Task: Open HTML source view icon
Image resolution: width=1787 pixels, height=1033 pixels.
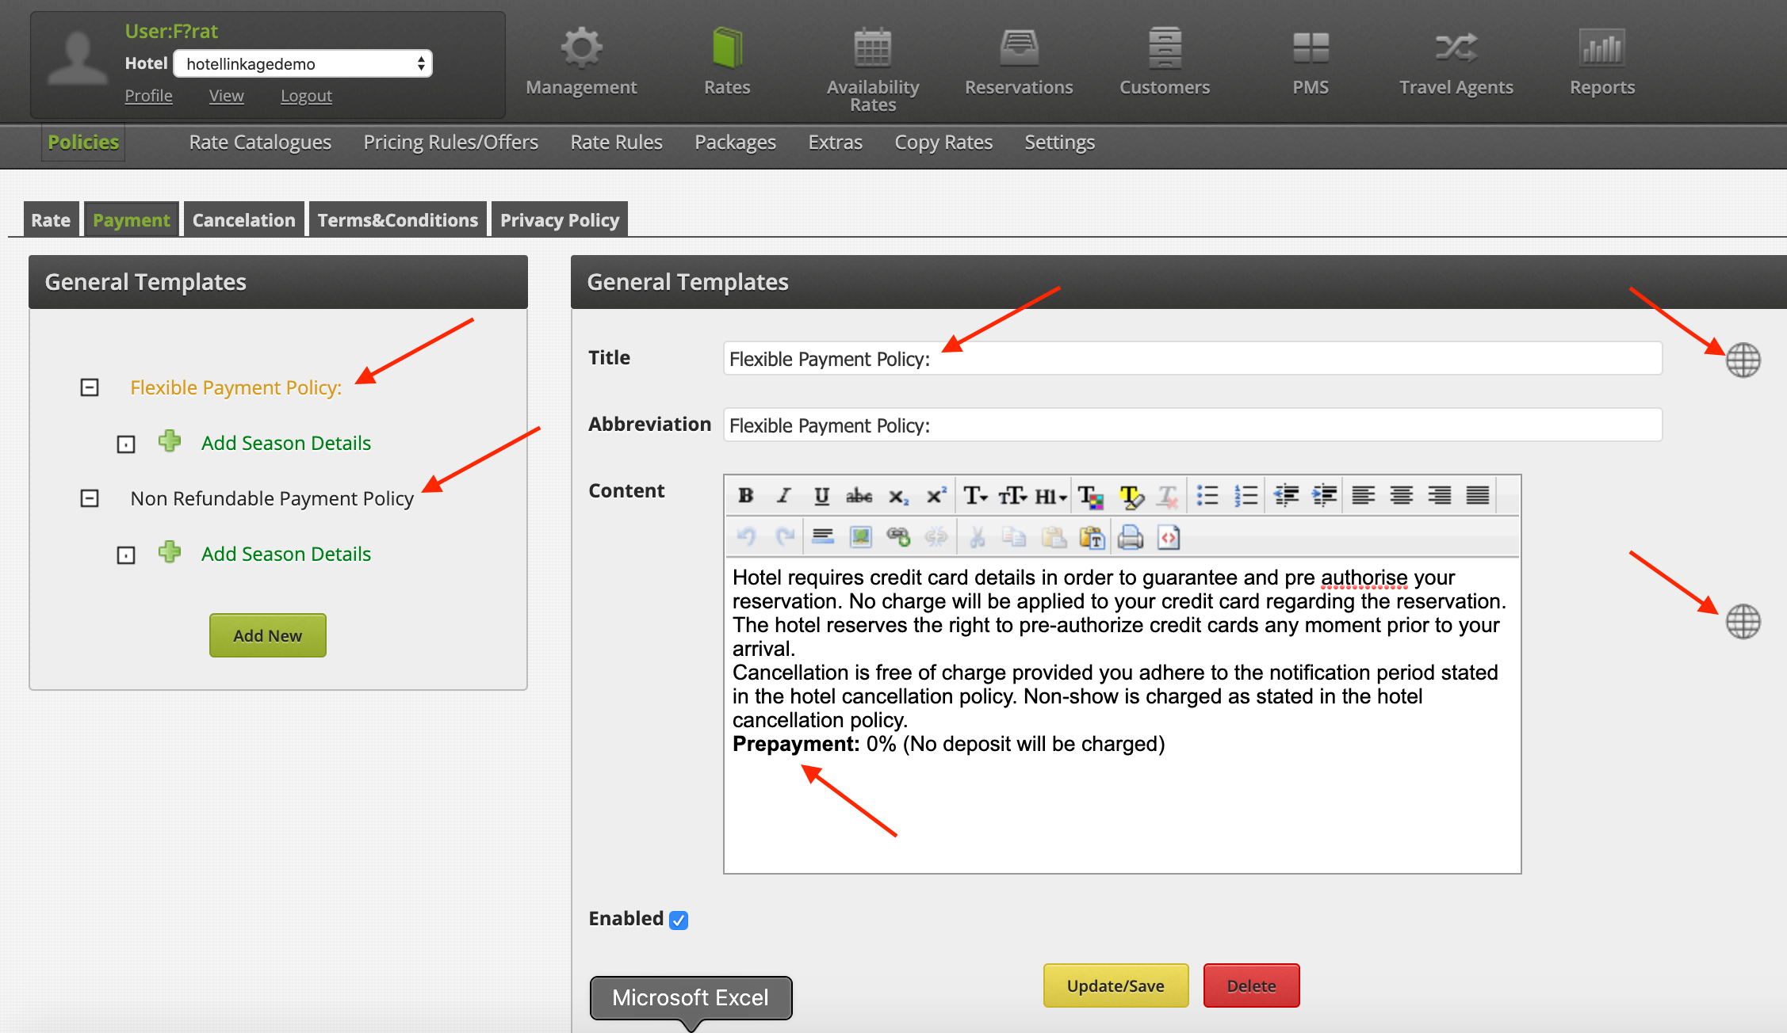Action: click(1168, 537)
